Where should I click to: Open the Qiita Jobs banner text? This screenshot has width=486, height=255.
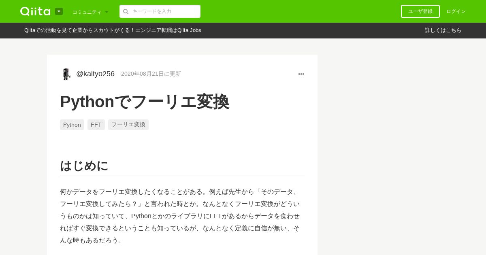tap(113, 30)
